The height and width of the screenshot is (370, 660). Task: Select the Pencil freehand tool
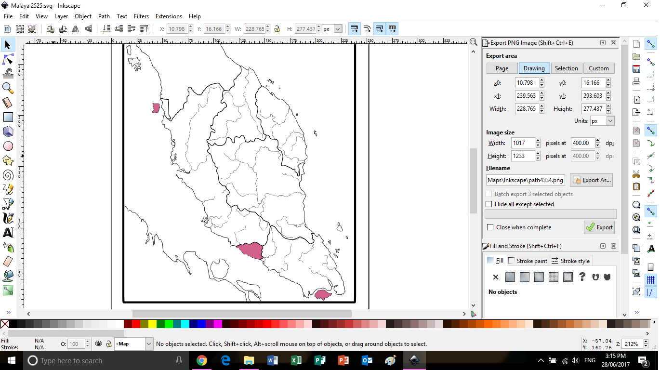click(x=8, y=189)
